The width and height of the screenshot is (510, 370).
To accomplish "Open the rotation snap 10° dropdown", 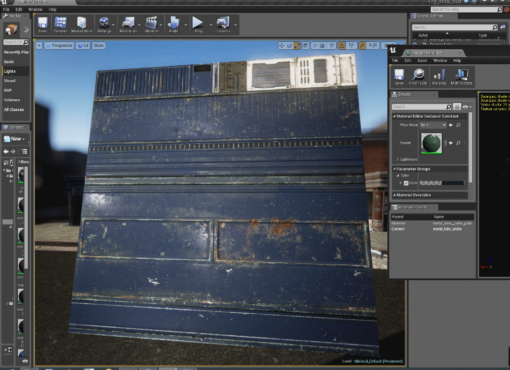I will (x=351, y=45).
